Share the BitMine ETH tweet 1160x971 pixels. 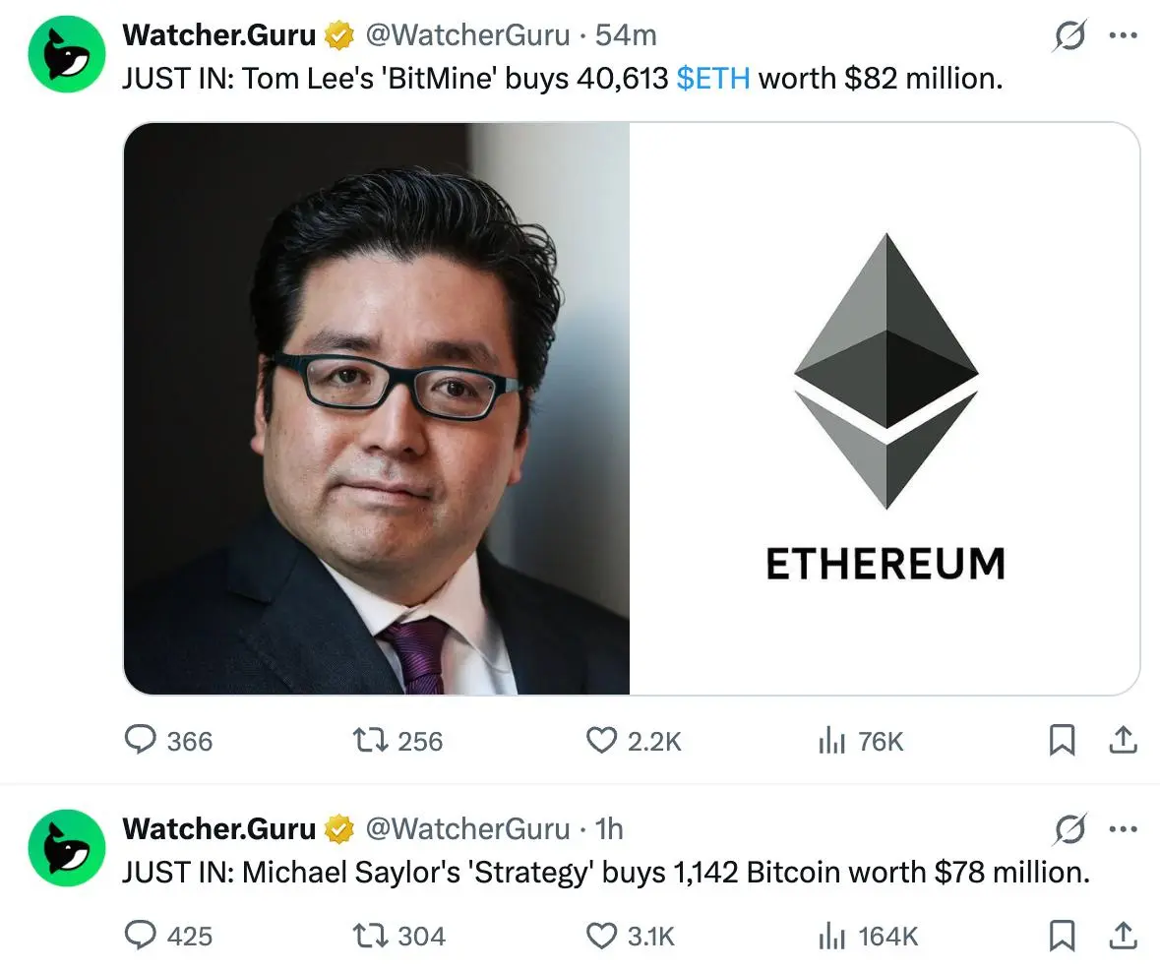pyautogui.click(x=1123, y=740)
